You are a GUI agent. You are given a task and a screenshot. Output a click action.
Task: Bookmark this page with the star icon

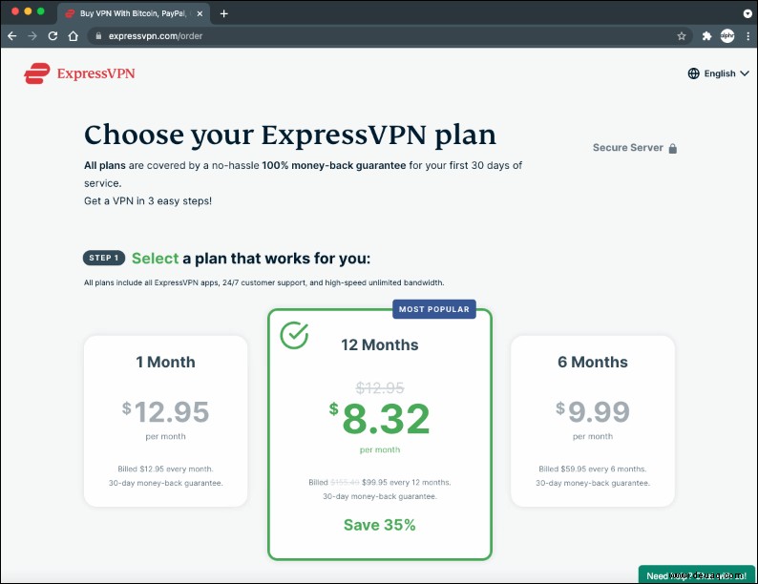[x=682, y=36]
